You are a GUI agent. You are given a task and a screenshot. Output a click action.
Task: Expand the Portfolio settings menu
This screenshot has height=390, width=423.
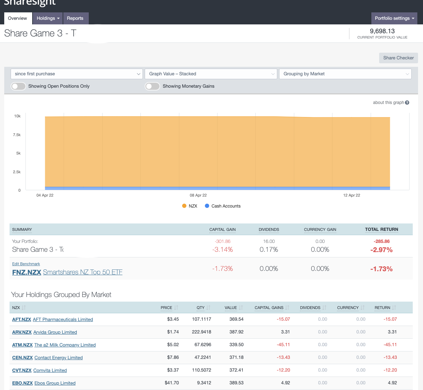tap(394, 18)
